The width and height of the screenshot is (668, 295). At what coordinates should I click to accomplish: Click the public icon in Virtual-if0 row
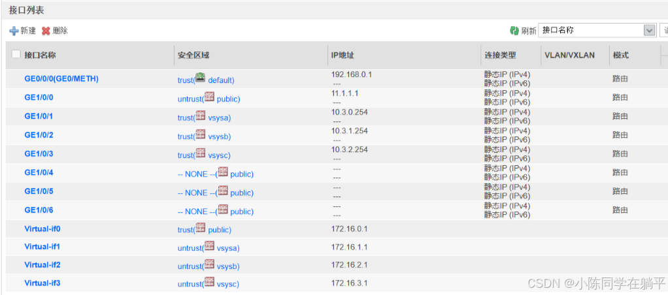(x=200, y=228)
